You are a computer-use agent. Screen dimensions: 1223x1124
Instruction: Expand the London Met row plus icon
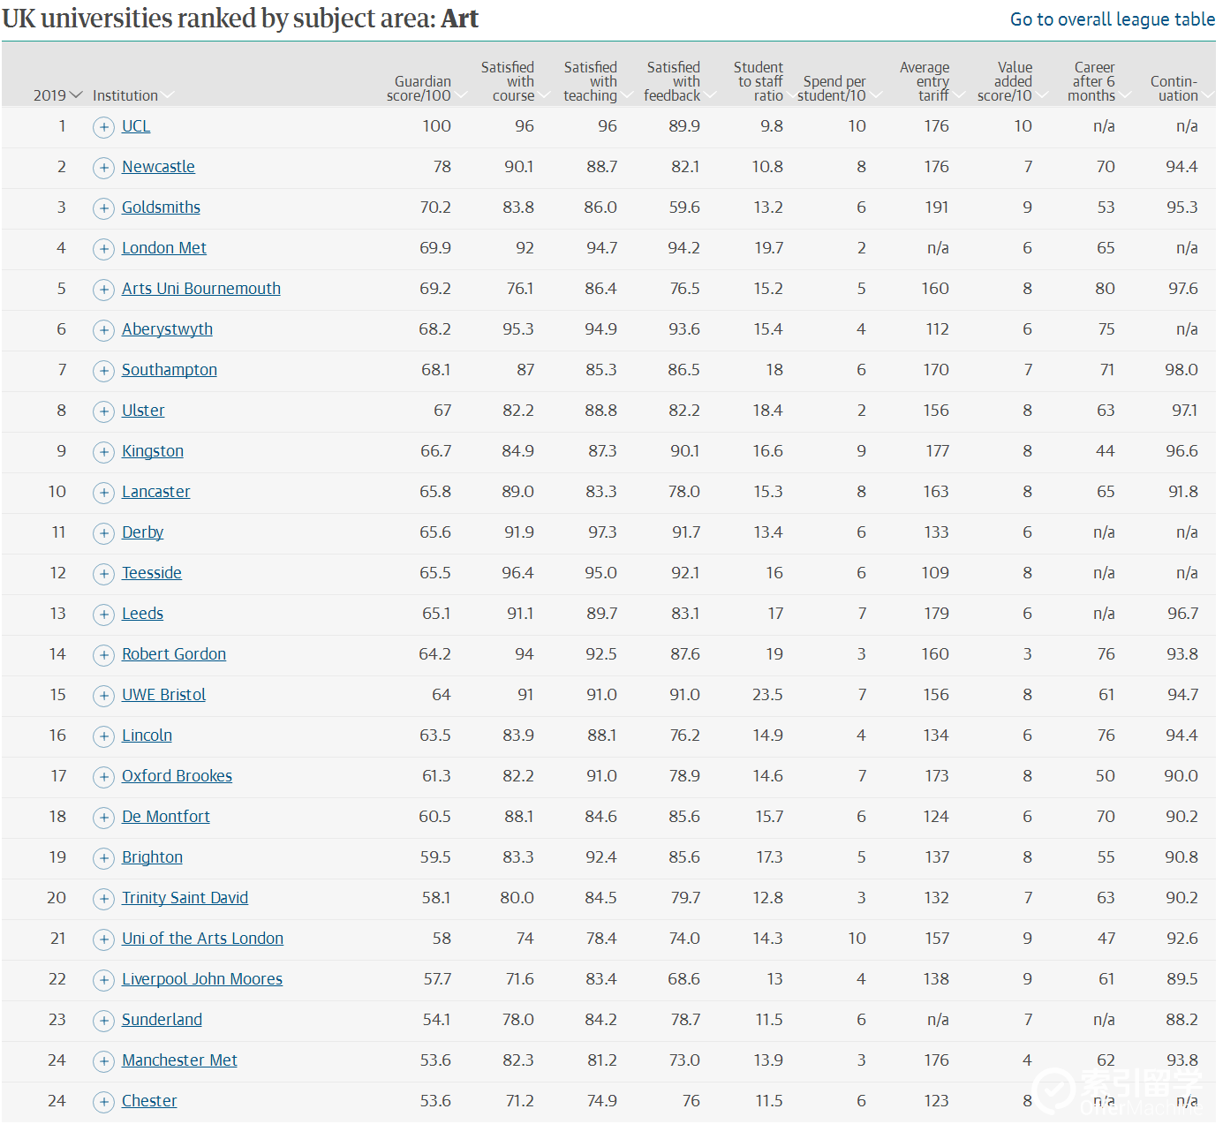tap(104, 249)
